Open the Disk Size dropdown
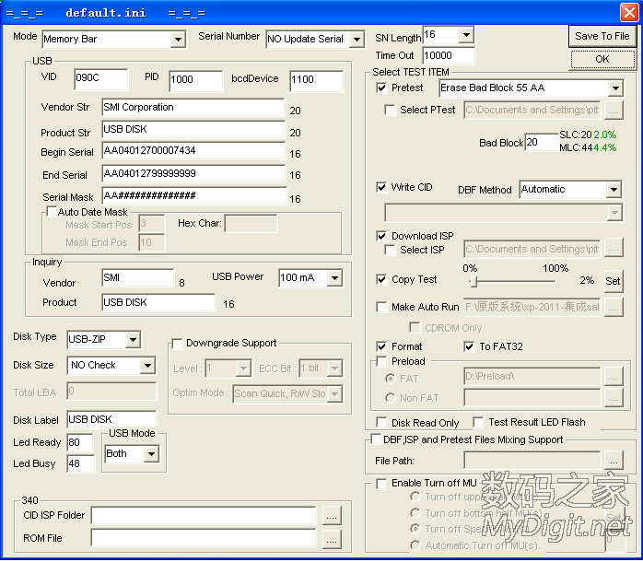Screen dimensions: 643x562 147,366
